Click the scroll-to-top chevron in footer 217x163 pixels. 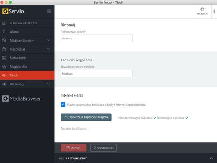point(212,158)
